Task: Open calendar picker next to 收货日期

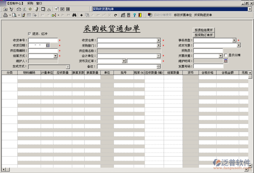Action: 48,45
